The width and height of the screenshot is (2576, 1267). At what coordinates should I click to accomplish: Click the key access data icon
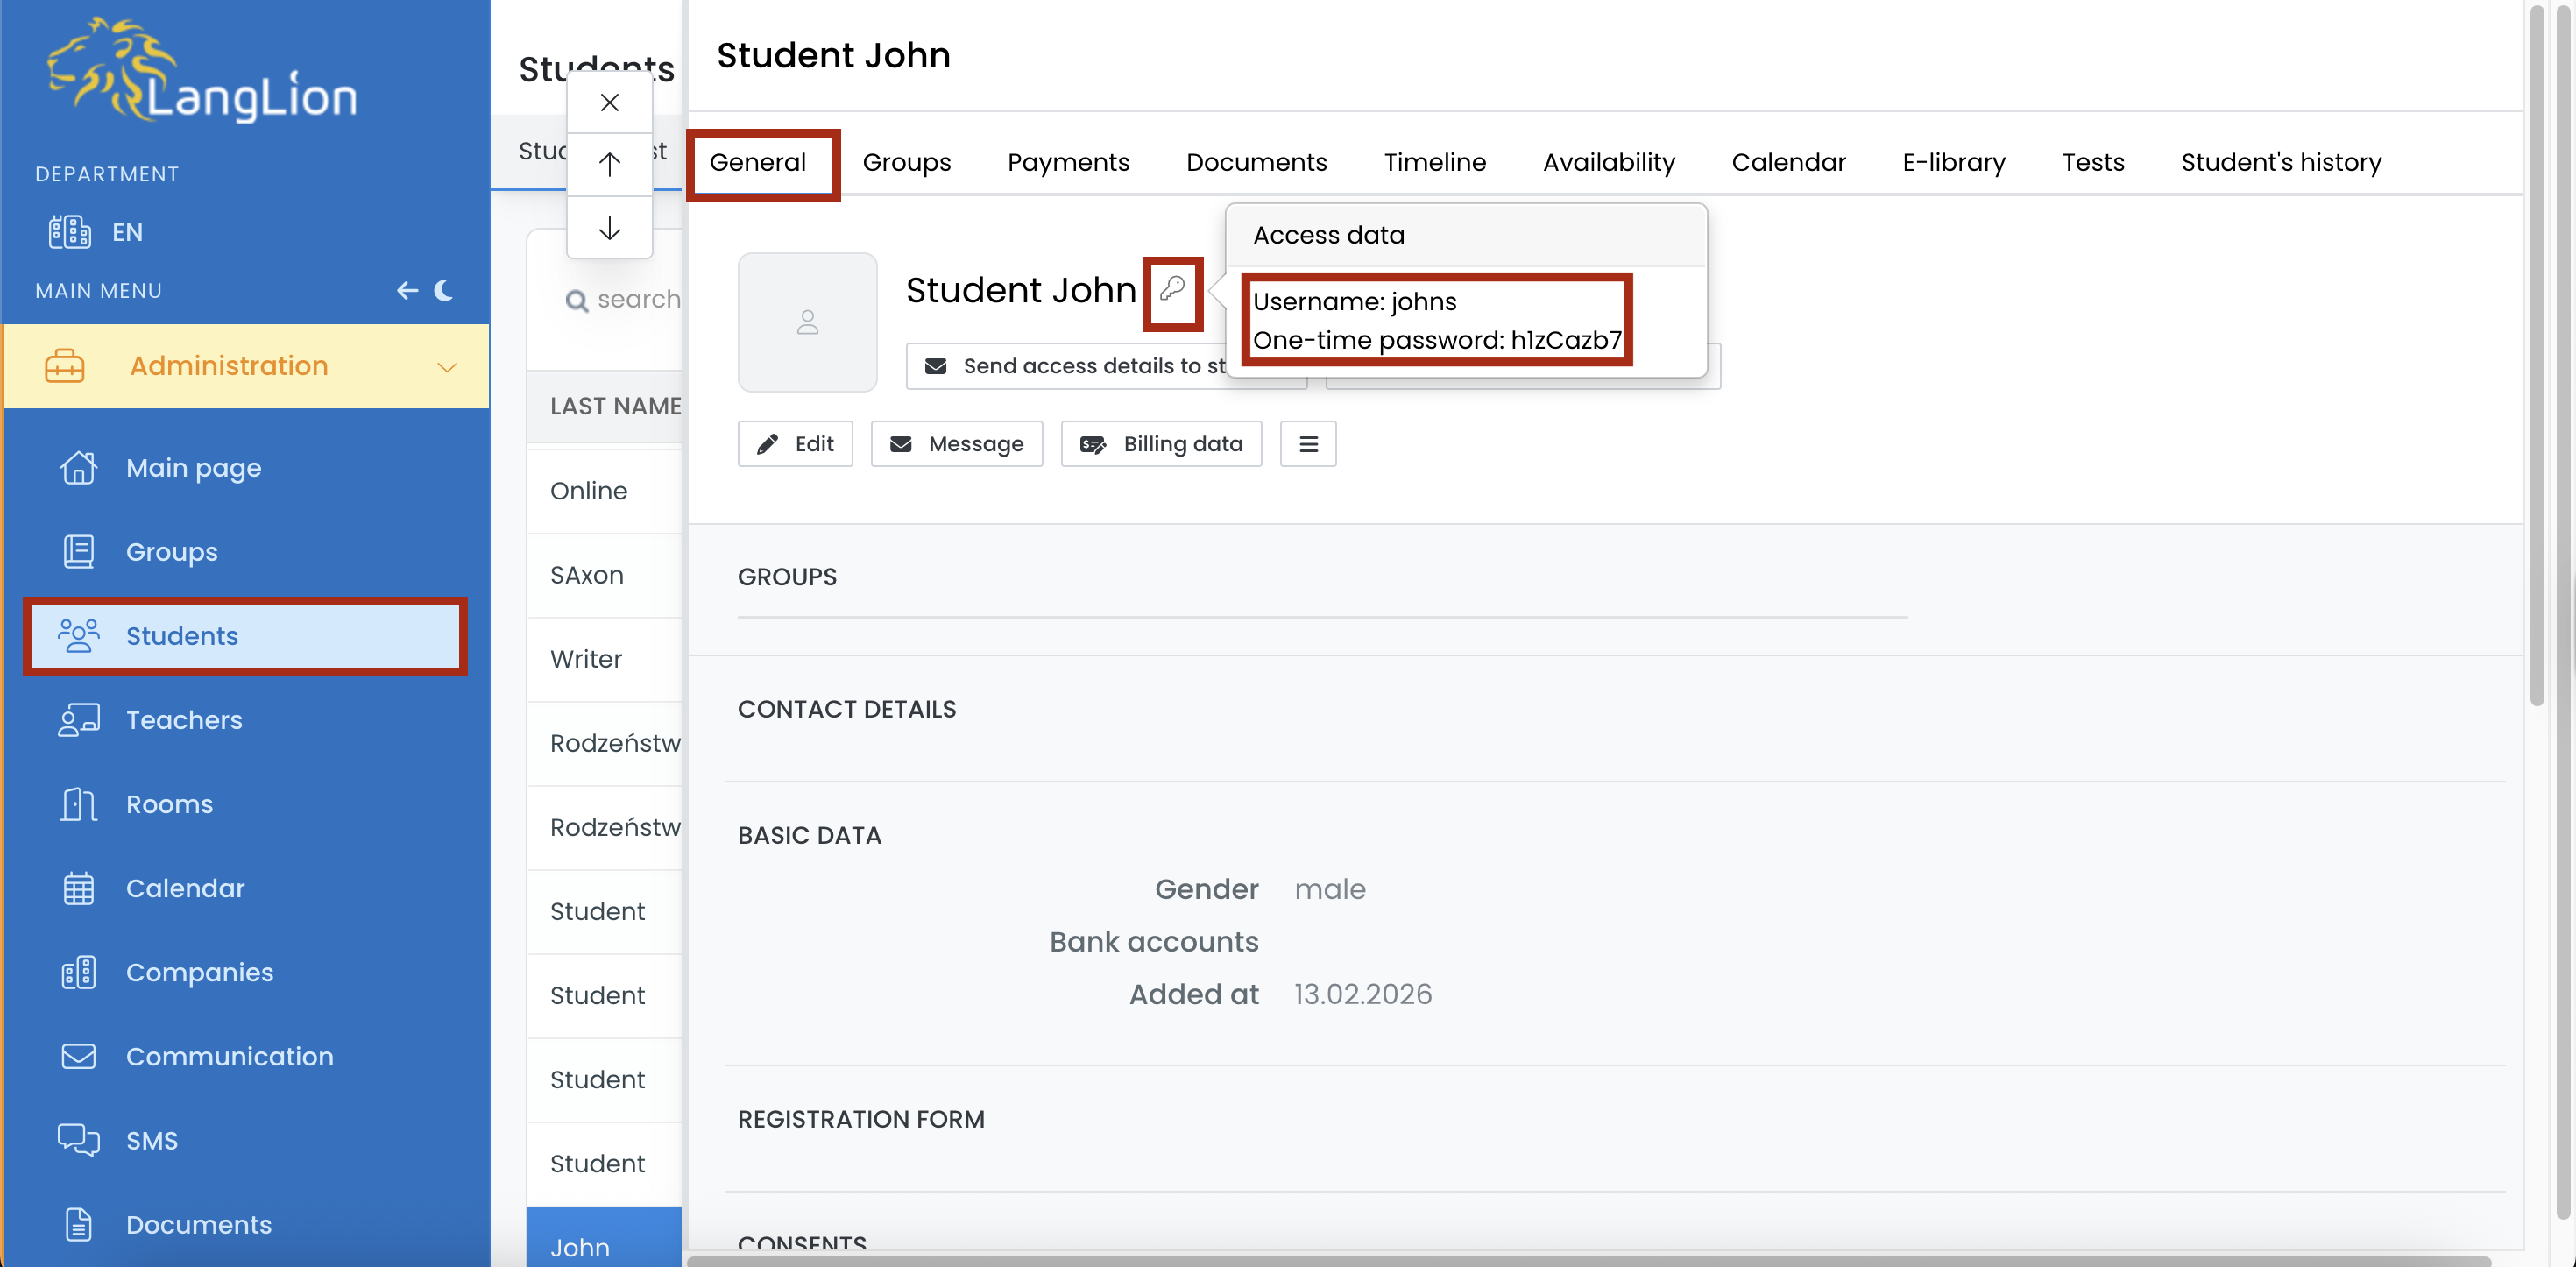[x=1172, y=290]
